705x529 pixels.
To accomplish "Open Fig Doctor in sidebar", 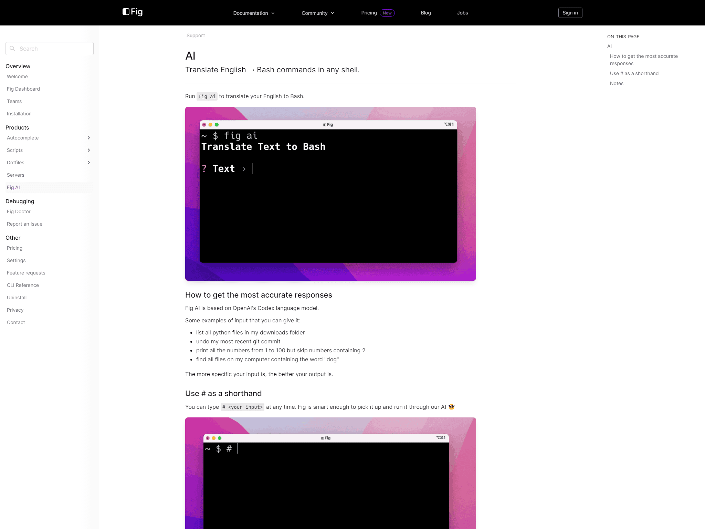I will coord(19,211).
